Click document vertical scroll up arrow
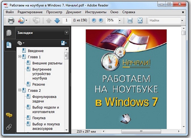The width and height of the screenshot is (191, 138). (x=184, y=28)
